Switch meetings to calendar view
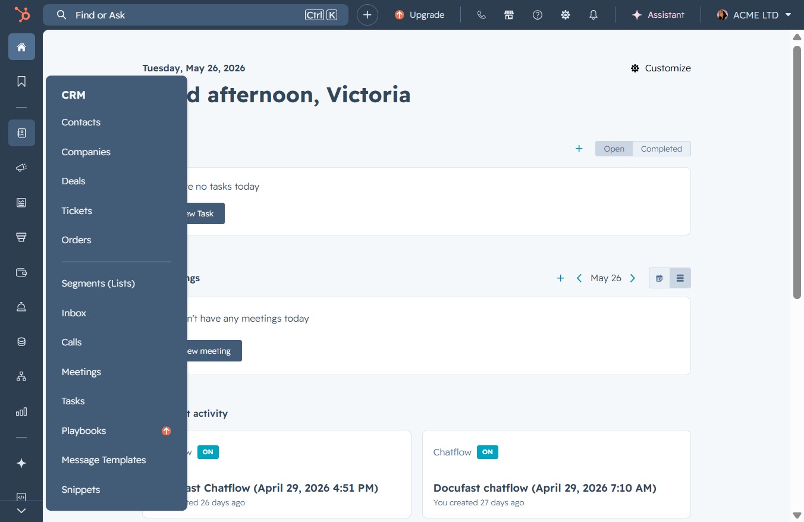The image size is (804, 522). [x=659, y=278]
